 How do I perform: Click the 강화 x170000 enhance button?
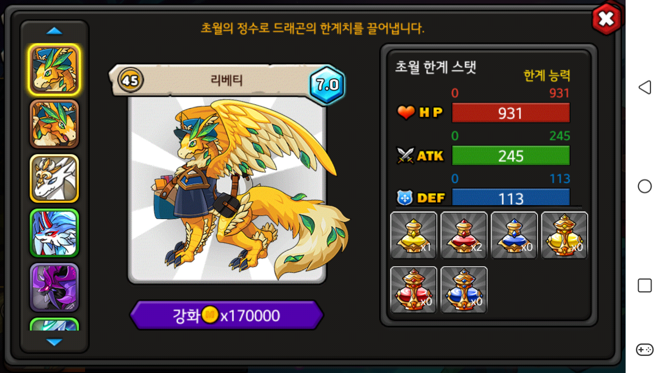227,315
